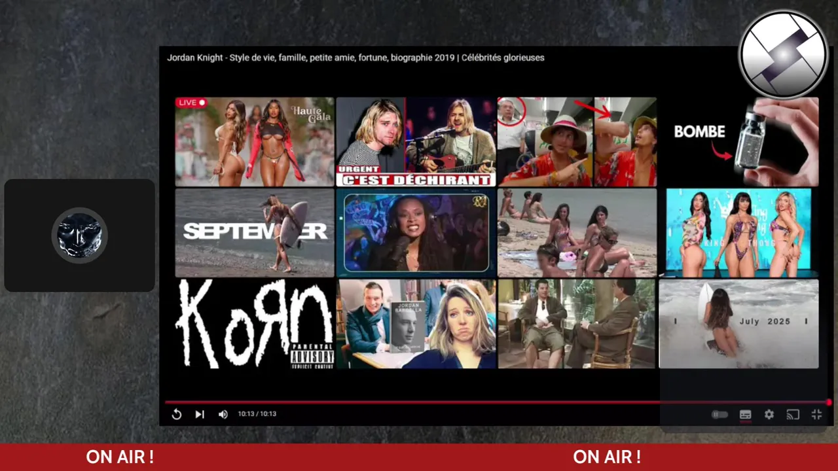The width and height of the screenshot is (838, 471).
Task: Click the round face avatar in left panel
Action: click(80, 235)
